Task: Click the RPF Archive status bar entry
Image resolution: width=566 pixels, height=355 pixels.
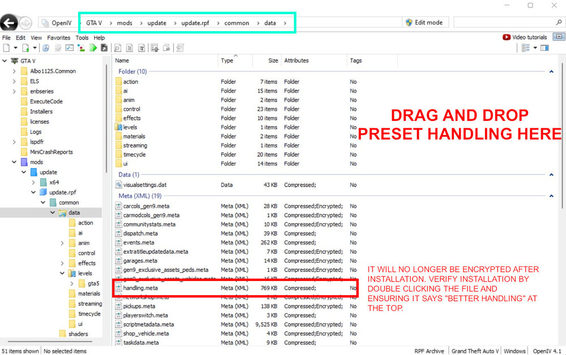Action: (x=429, y=351)
